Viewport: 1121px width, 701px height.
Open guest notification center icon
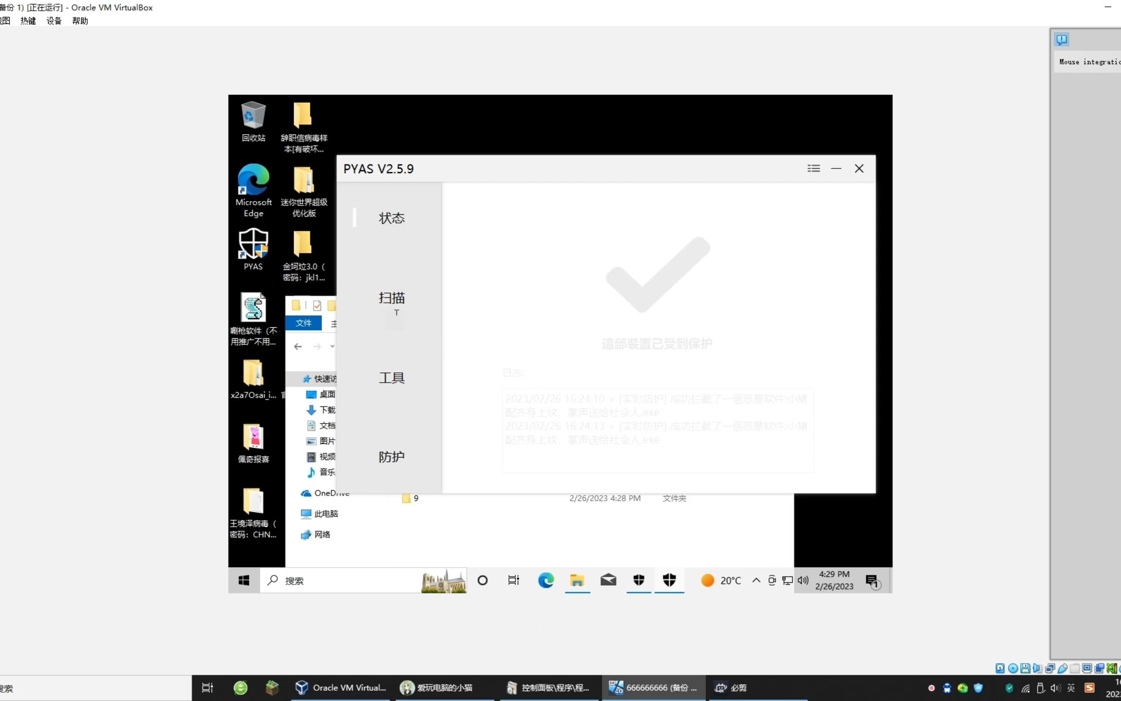[872, 581]
